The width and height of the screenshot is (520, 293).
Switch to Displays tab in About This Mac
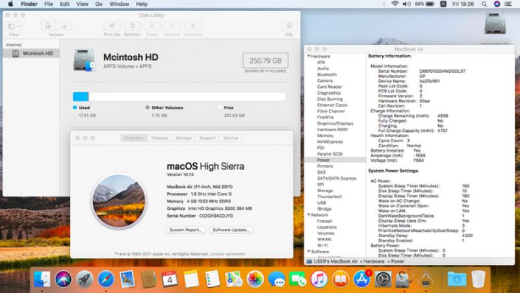coord(159,138)
